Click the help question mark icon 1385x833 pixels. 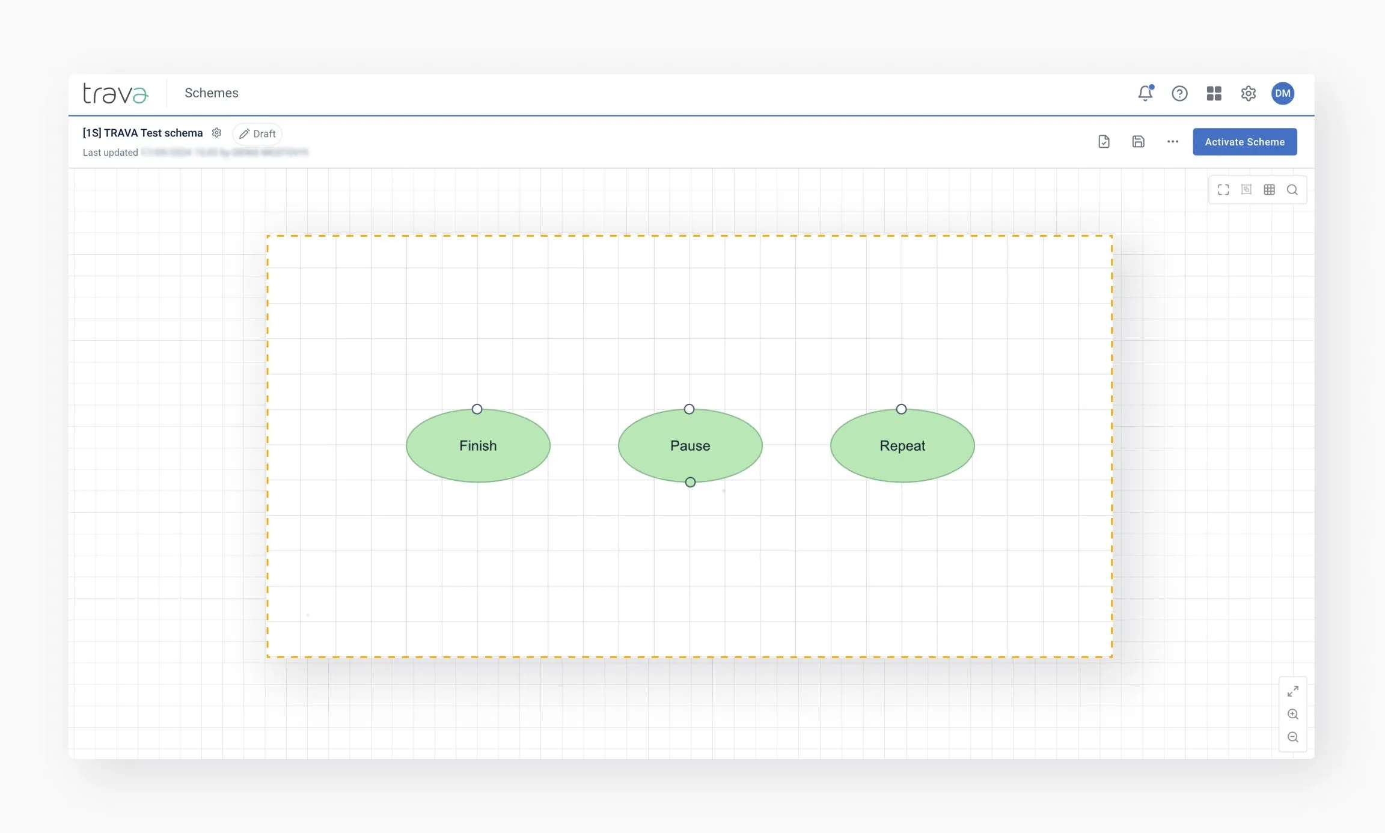1179,93
